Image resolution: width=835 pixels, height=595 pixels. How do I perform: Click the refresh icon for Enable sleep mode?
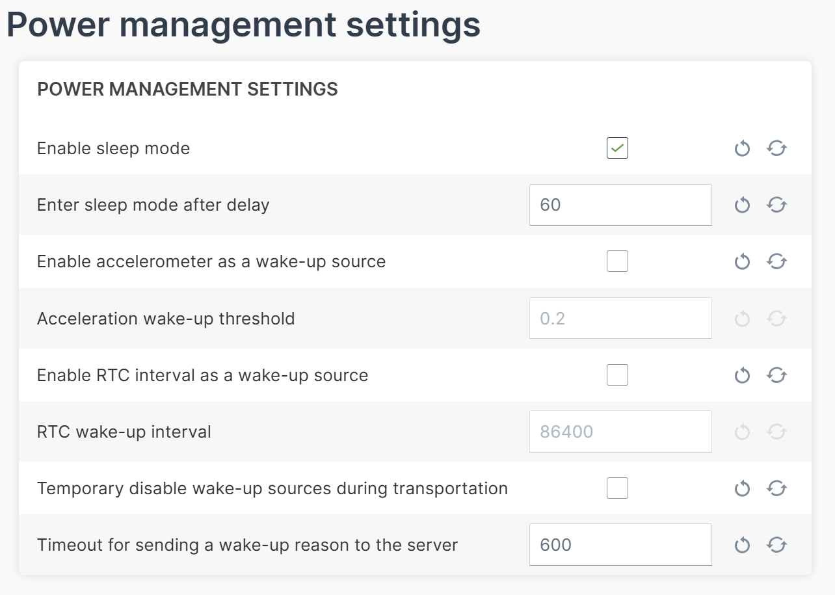[x=776, y=148]
